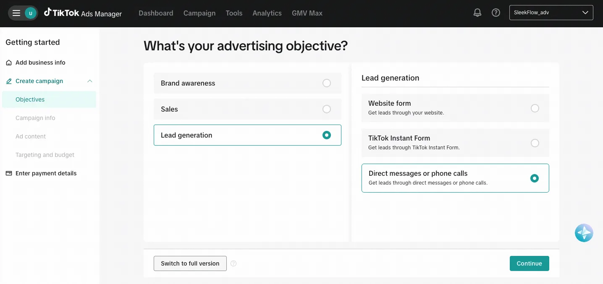603x284 pixels.
Task: Collapse the Create campaign section
Action: click(89, 81)
